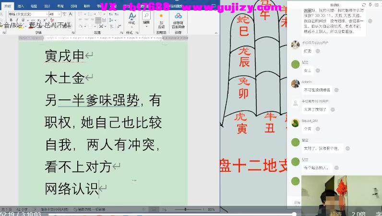Adjust the Word zoom slider
The width and height of the screenshot is (382, 216).
click(x=185, y=209)
